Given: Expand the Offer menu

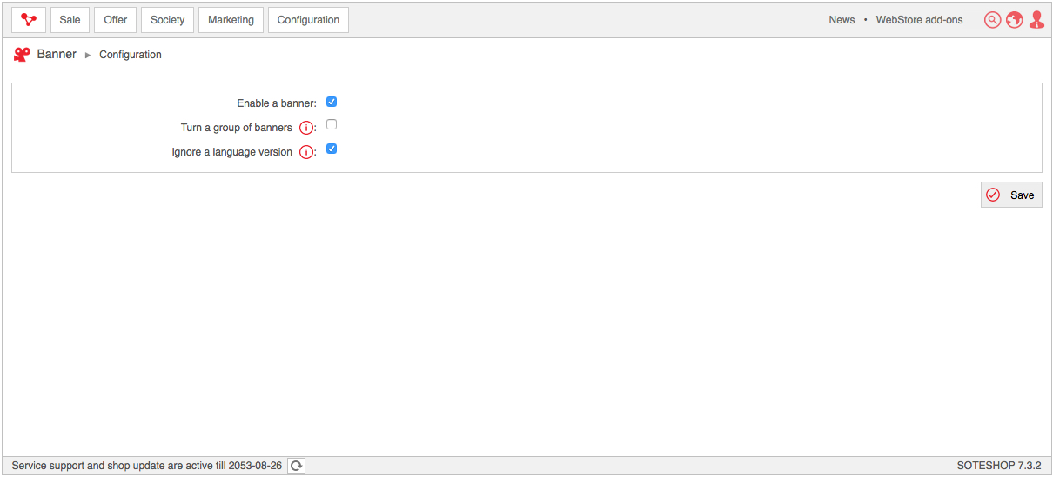Looking at the screenshot, I should click(116, 20).
